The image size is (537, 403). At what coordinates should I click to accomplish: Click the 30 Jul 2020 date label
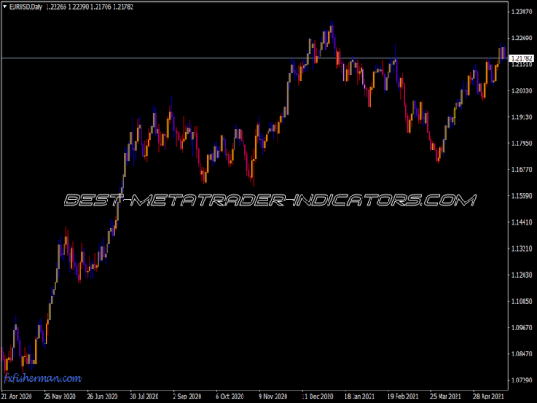(145, 394)
